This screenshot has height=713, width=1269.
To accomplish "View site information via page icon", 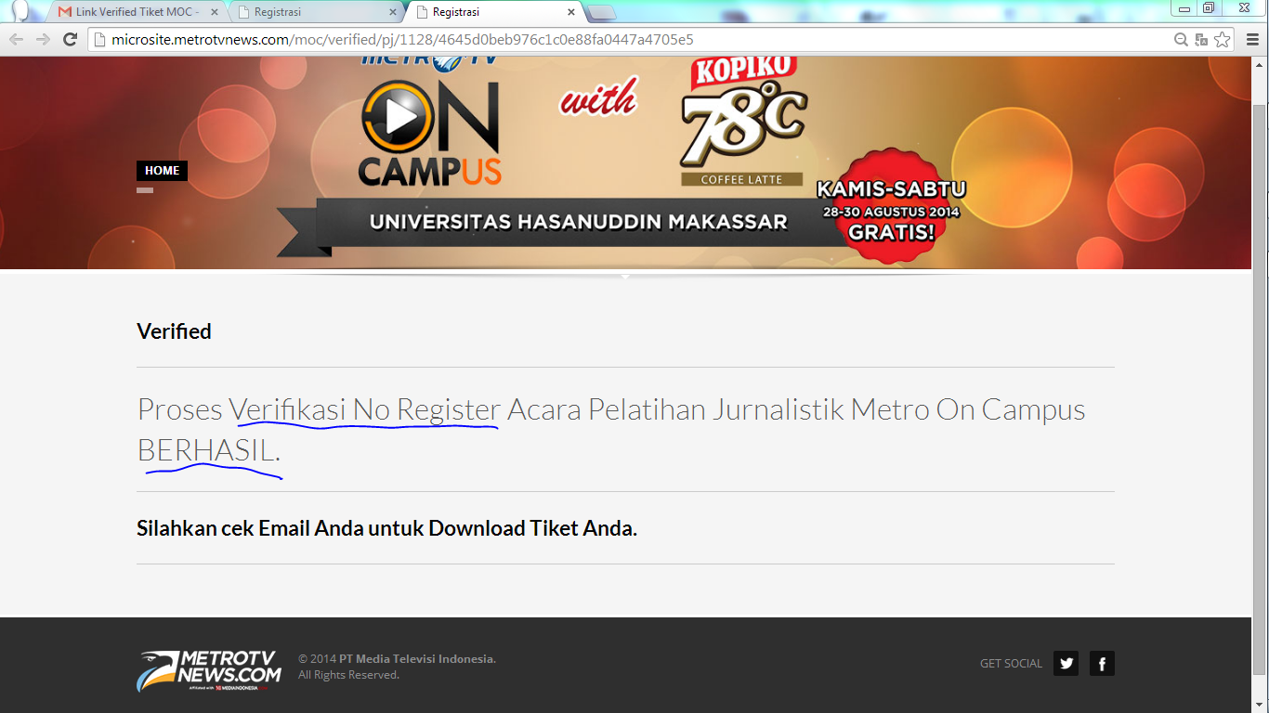I will [x=100, y=39].
